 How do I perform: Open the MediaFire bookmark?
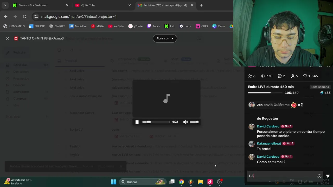tap(78, 26)
